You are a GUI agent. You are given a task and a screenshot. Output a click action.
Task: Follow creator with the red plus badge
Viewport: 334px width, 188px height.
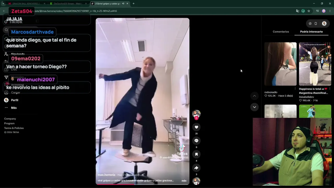[196, 118]
